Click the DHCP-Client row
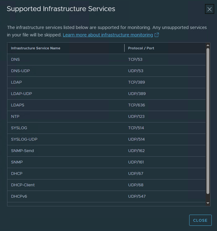 coord(23,185)
